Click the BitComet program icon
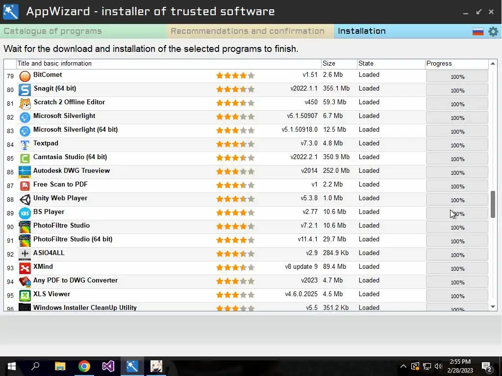 pos(25,76)
